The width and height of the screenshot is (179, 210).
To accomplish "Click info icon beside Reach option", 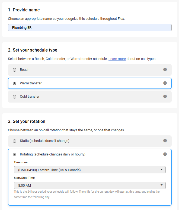I will tap(165, 70).
